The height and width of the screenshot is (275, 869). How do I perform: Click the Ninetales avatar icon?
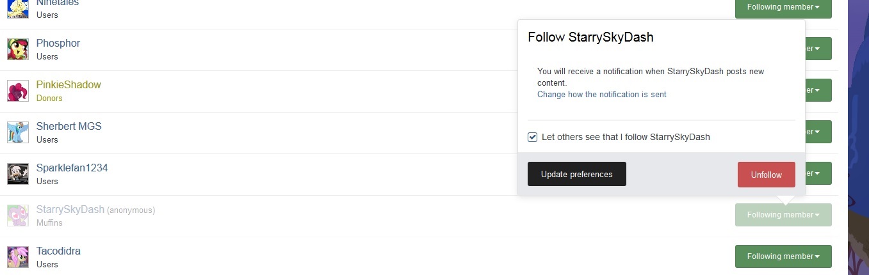click(x=18, y=9)
